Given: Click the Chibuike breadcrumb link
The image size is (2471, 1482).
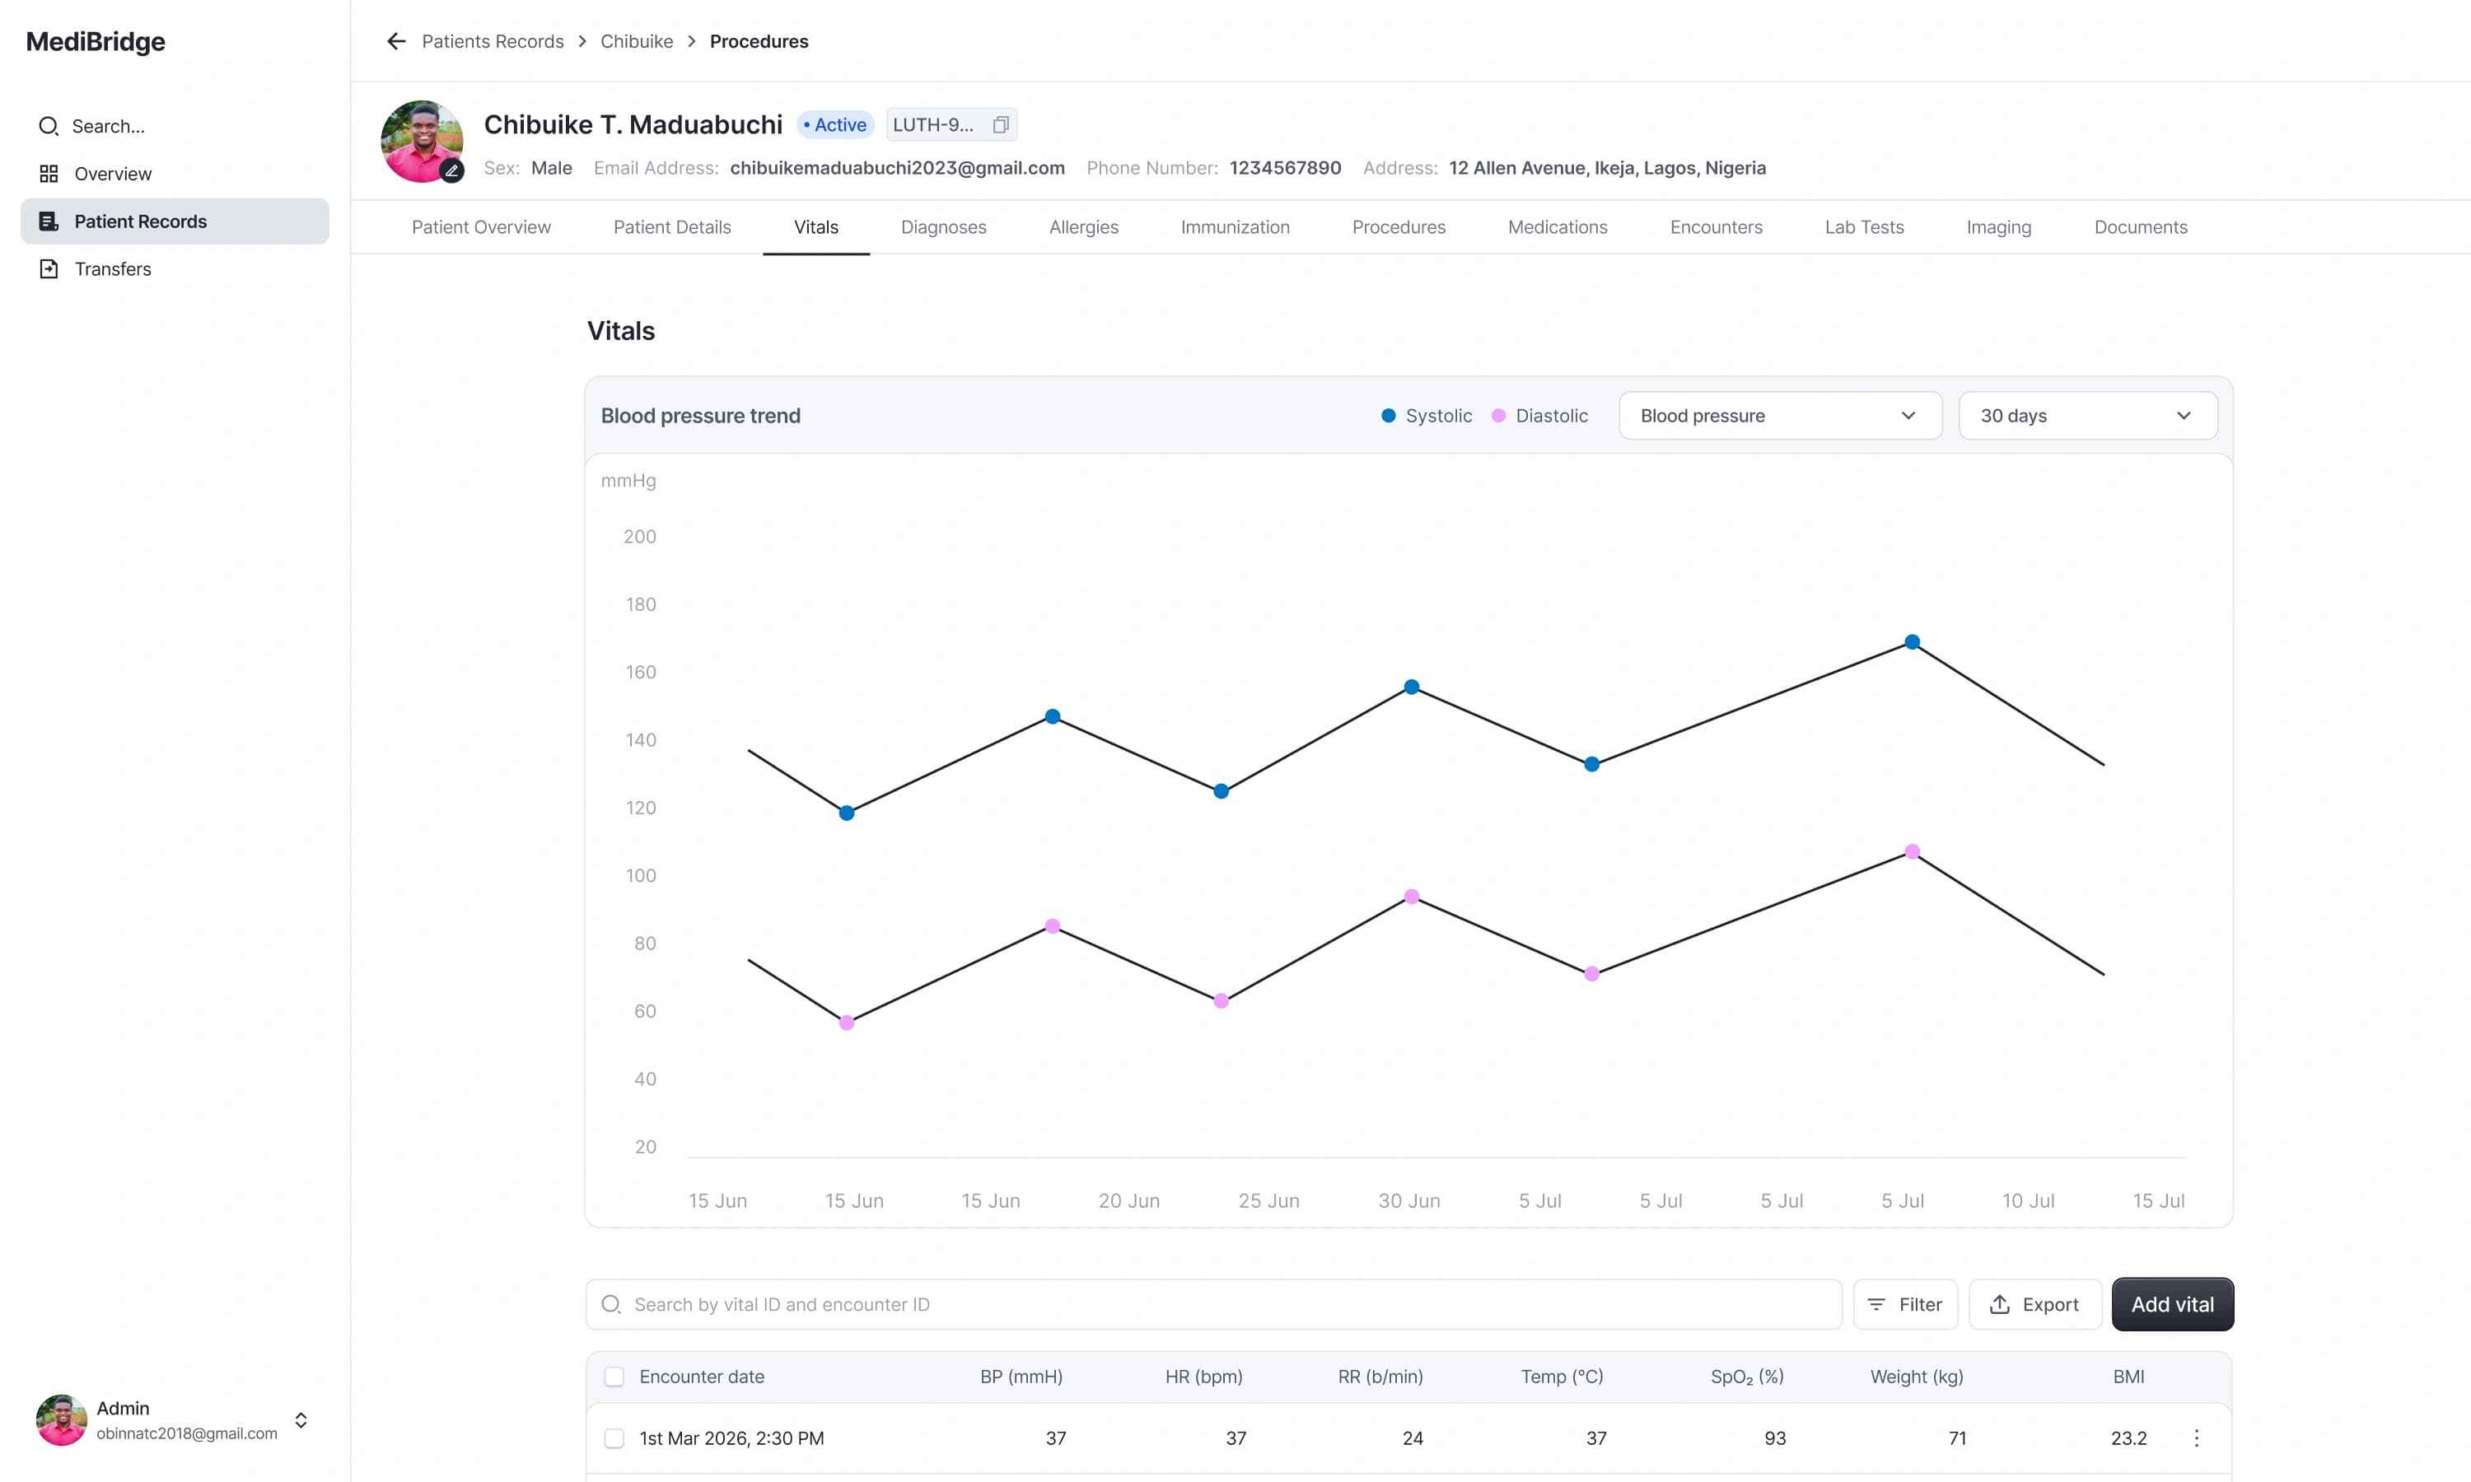Looking at the screenshot, I should (x=636, y=41).
